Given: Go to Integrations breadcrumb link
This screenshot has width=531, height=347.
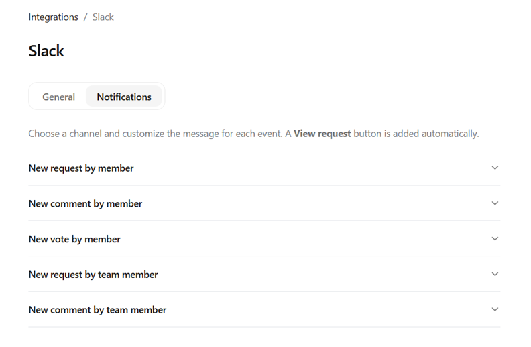Looking at the screenshot, I should 53,17.
